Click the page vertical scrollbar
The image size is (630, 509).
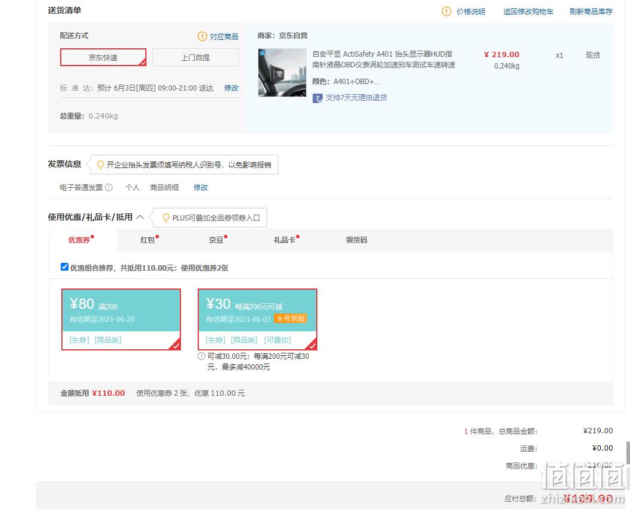[628, 453]
